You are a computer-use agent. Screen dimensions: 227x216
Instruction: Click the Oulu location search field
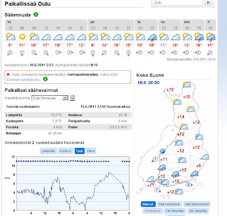point(178,2)
